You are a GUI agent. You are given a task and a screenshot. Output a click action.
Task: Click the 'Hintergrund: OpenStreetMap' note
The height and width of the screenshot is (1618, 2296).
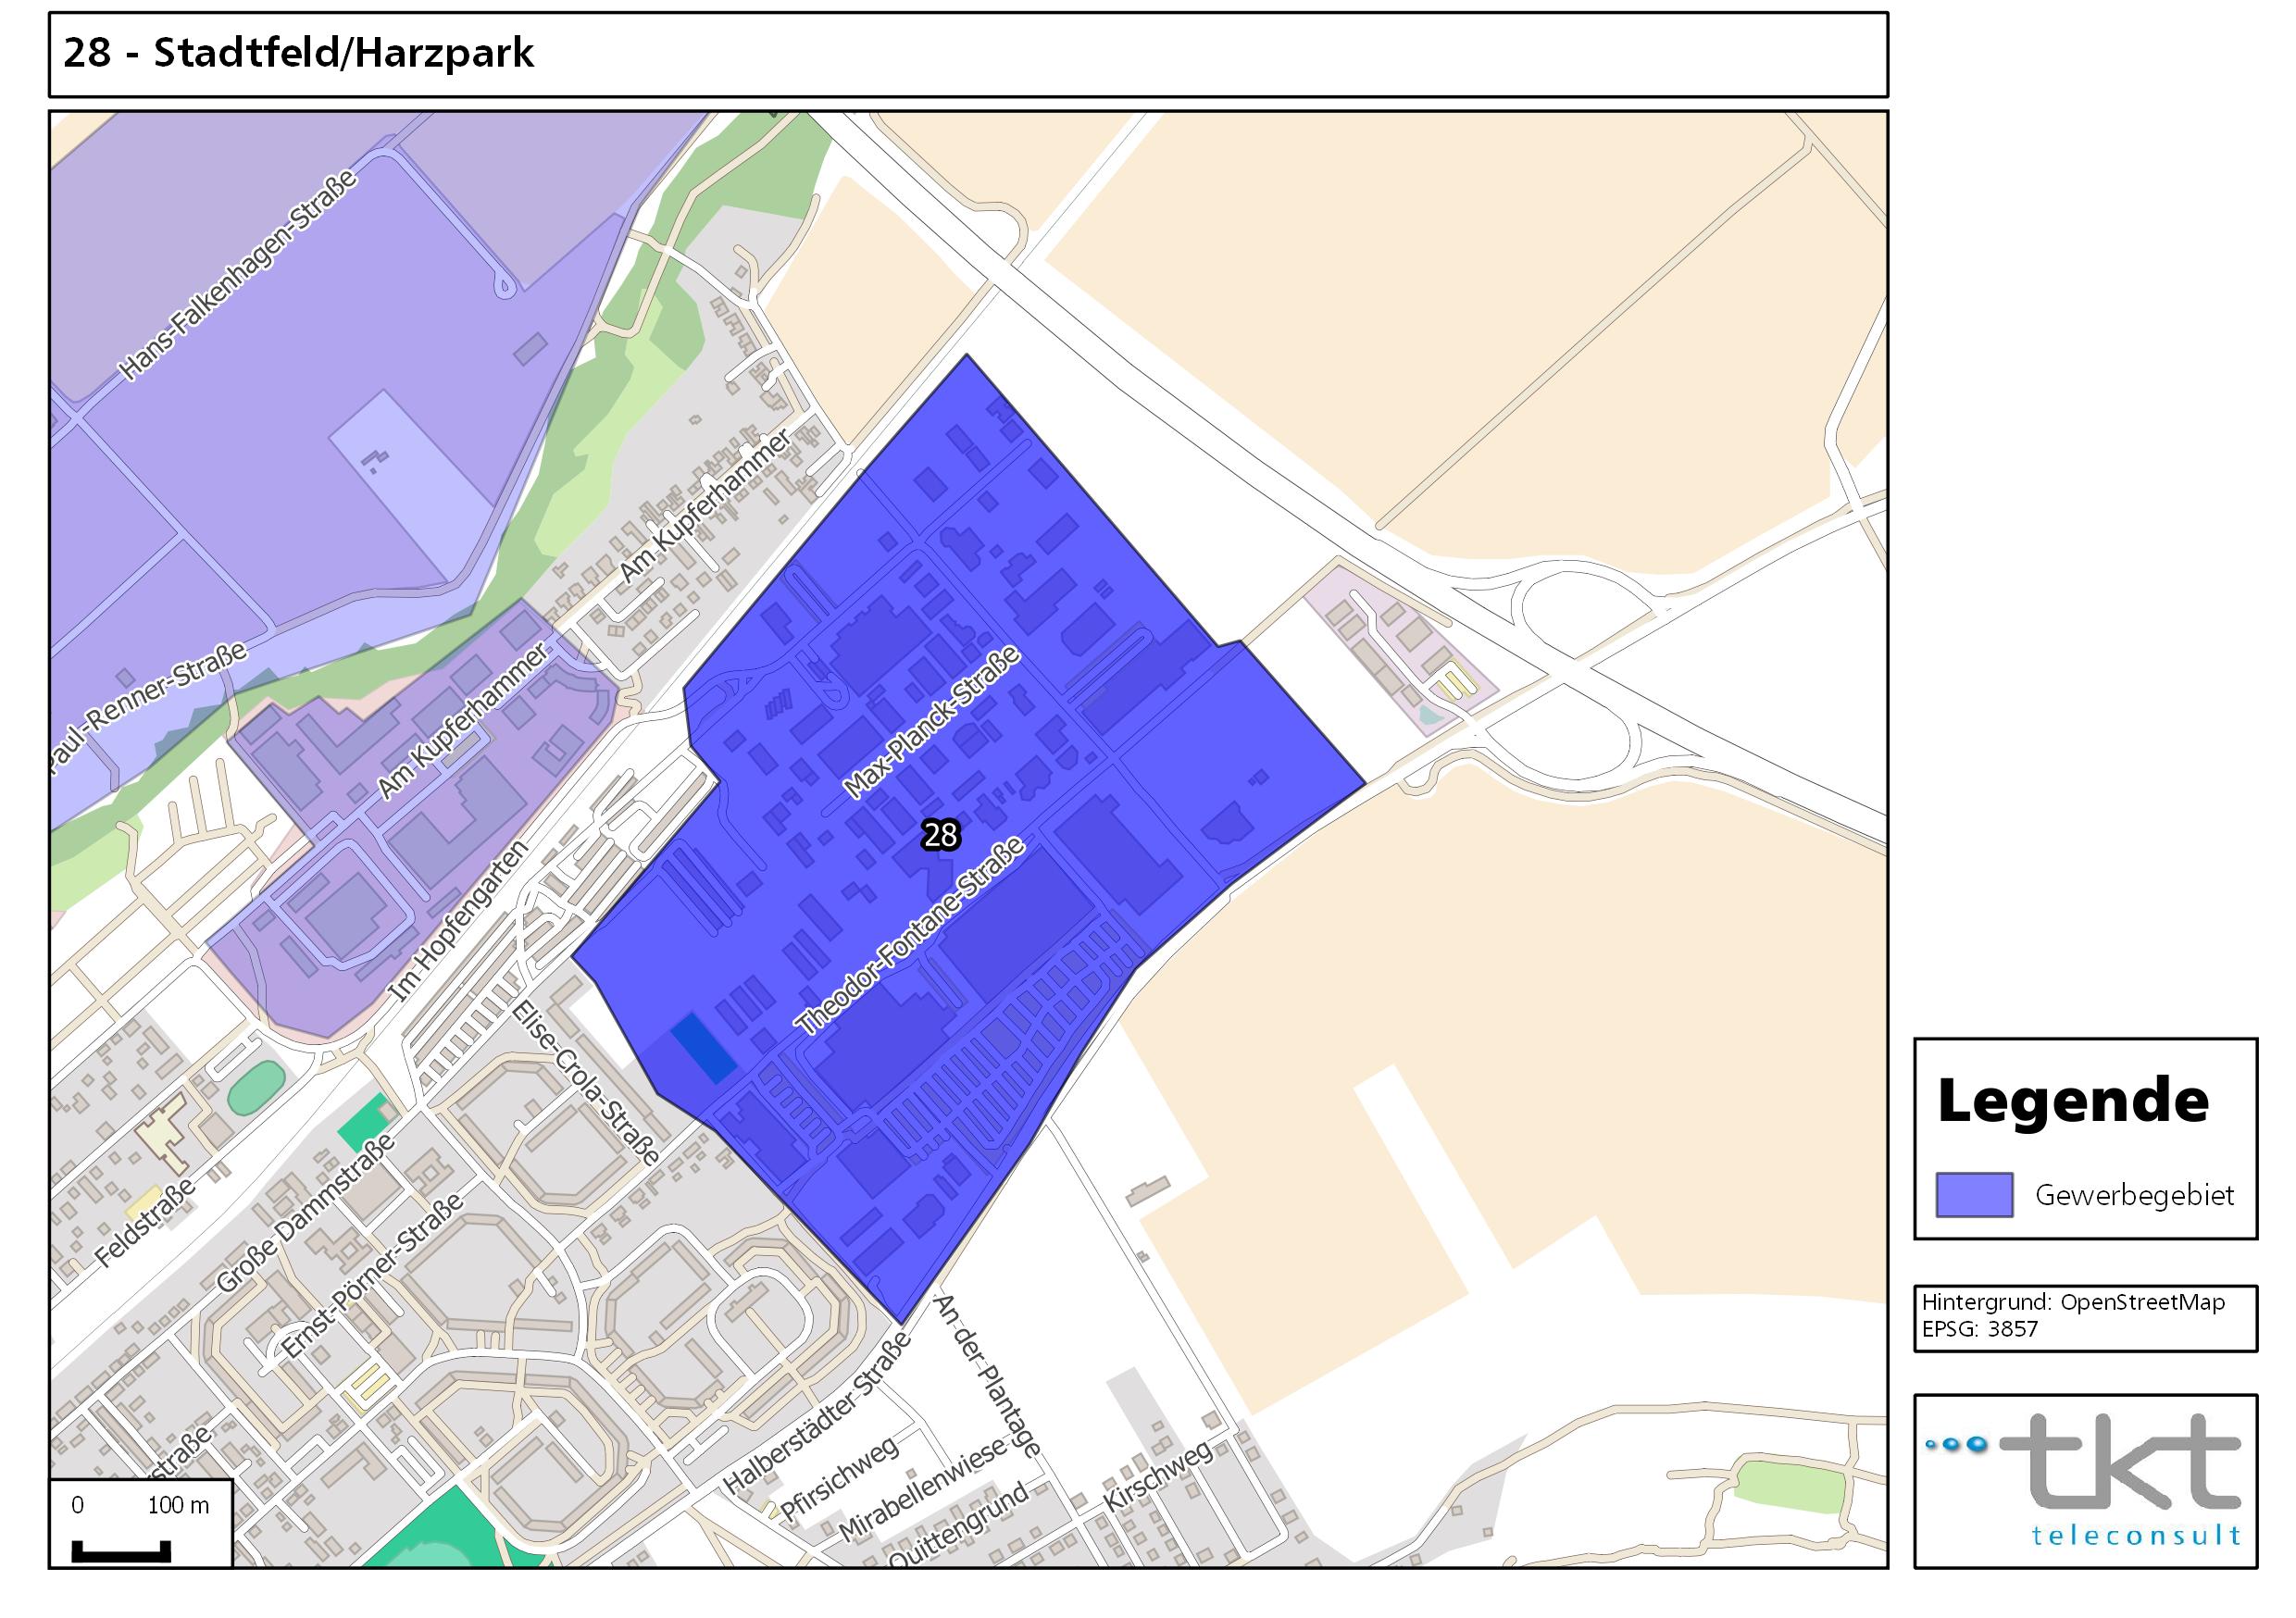(x=2073, y=1302)
